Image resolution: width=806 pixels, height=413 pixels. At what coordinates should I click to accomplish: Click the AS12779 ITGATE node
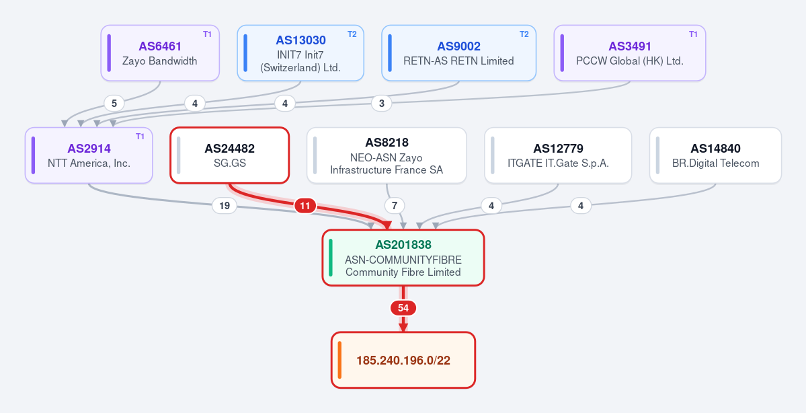tap(558, 155)
